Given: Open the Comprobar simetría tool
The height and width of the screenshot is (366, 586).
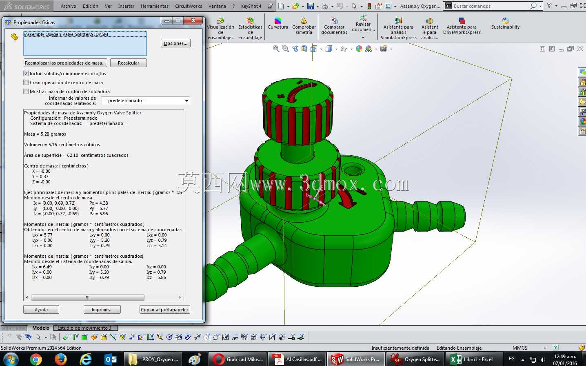Looking at the screenshot, I should click(304, 26).
